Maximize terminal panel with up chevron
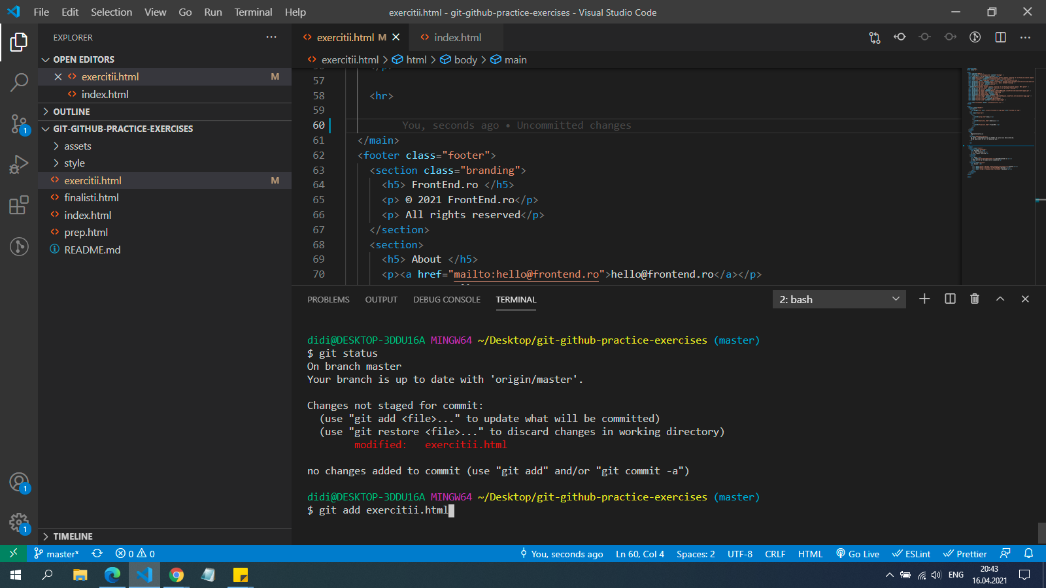The height and width of the screenshot is (588, 1046). point(1000,299)
